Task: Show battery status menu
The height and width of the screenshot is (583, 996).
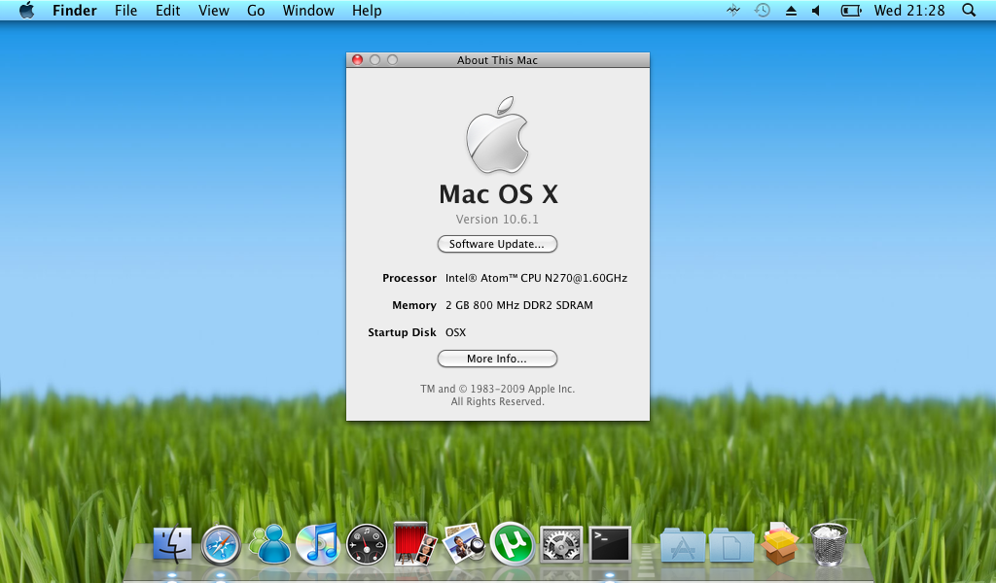Action: tap(851, 11)
